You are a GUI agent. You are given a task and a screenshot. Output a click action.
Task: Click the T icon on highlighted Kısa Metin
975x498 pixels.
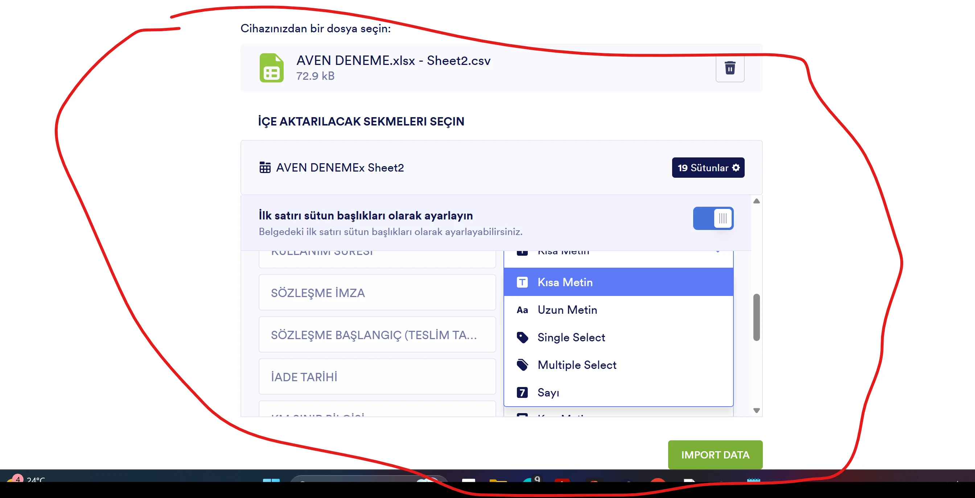tap(522, 282)
